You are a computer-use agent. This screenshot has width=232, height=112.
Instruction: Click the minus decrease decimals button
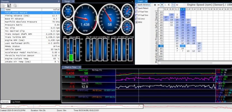point(158,5)
